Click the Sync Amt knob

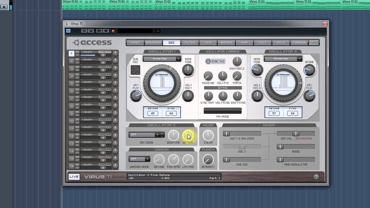[x=208, y=96]
